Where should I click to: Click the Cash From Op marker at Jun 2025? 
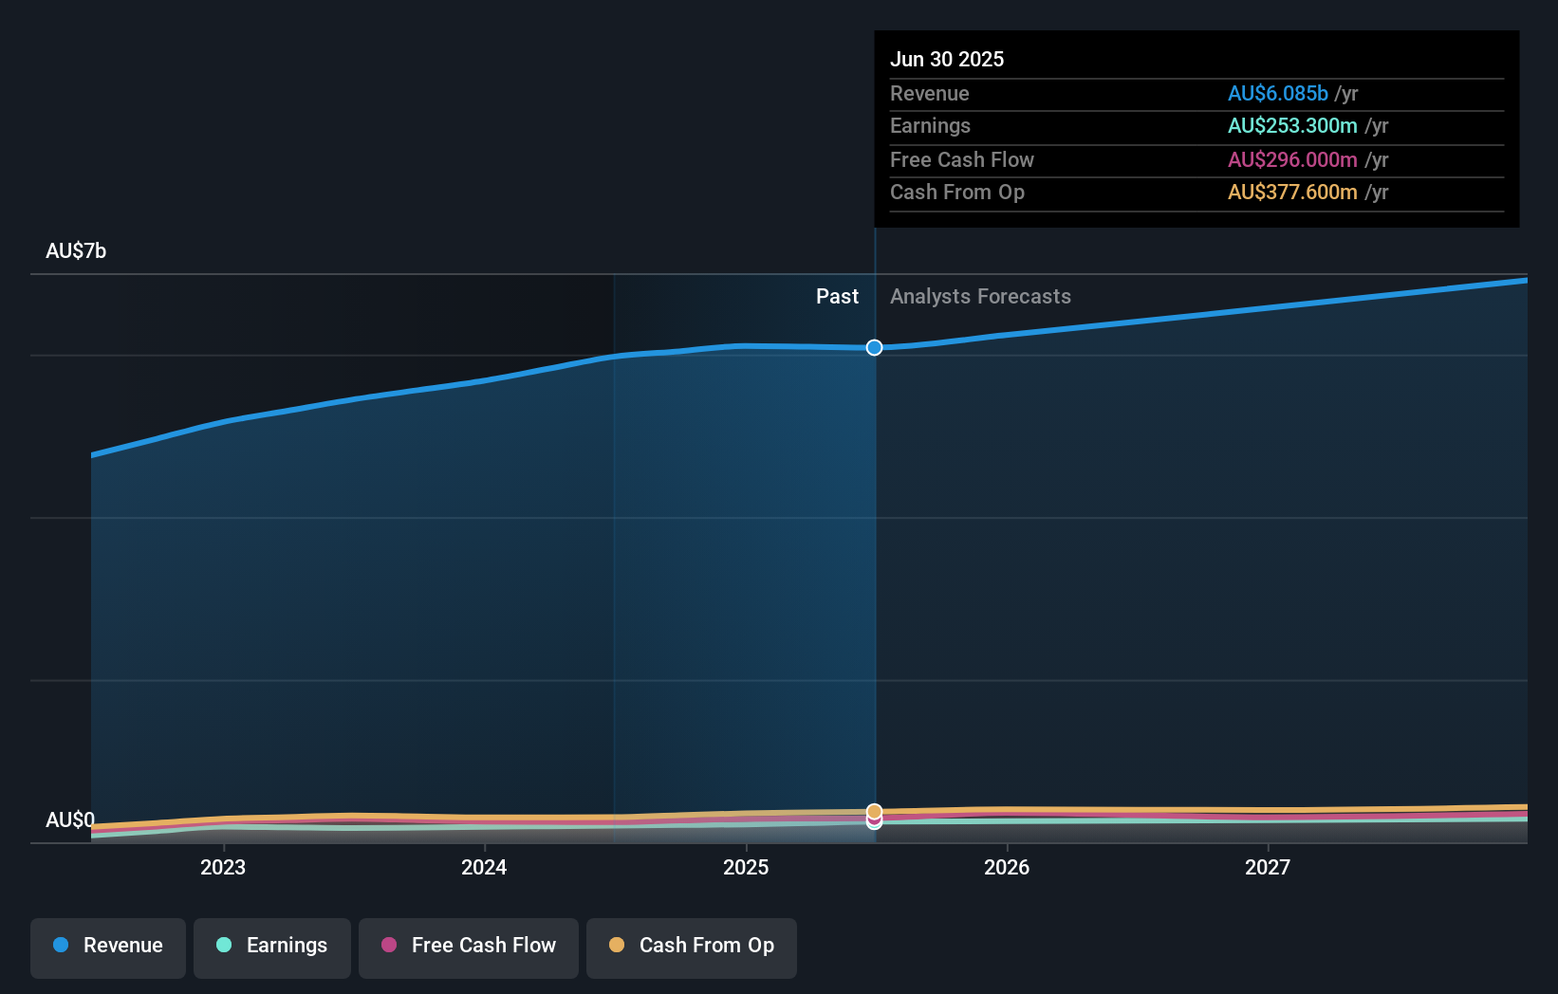(x=874, y=812)
